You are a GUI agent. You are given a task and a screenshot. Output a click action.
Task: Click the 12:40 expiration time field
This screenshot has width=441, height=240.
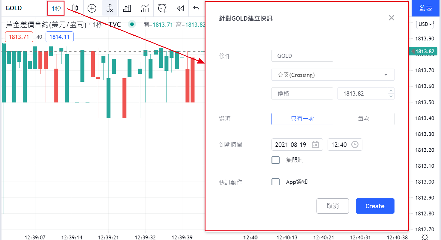point(345,145)
